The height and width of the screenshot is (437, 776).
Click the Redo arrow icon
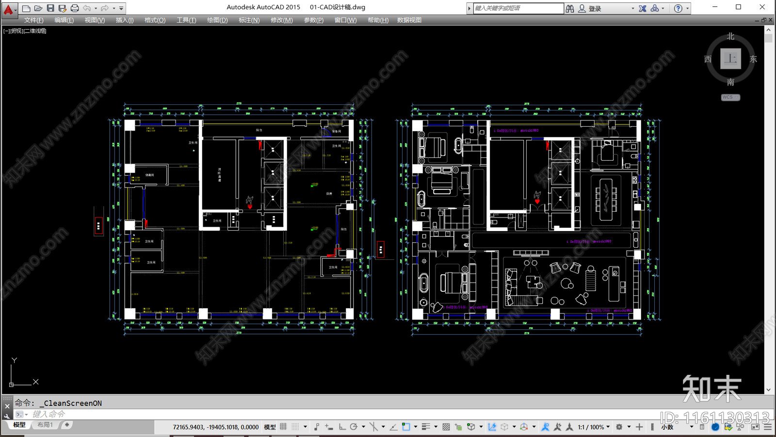105,8
